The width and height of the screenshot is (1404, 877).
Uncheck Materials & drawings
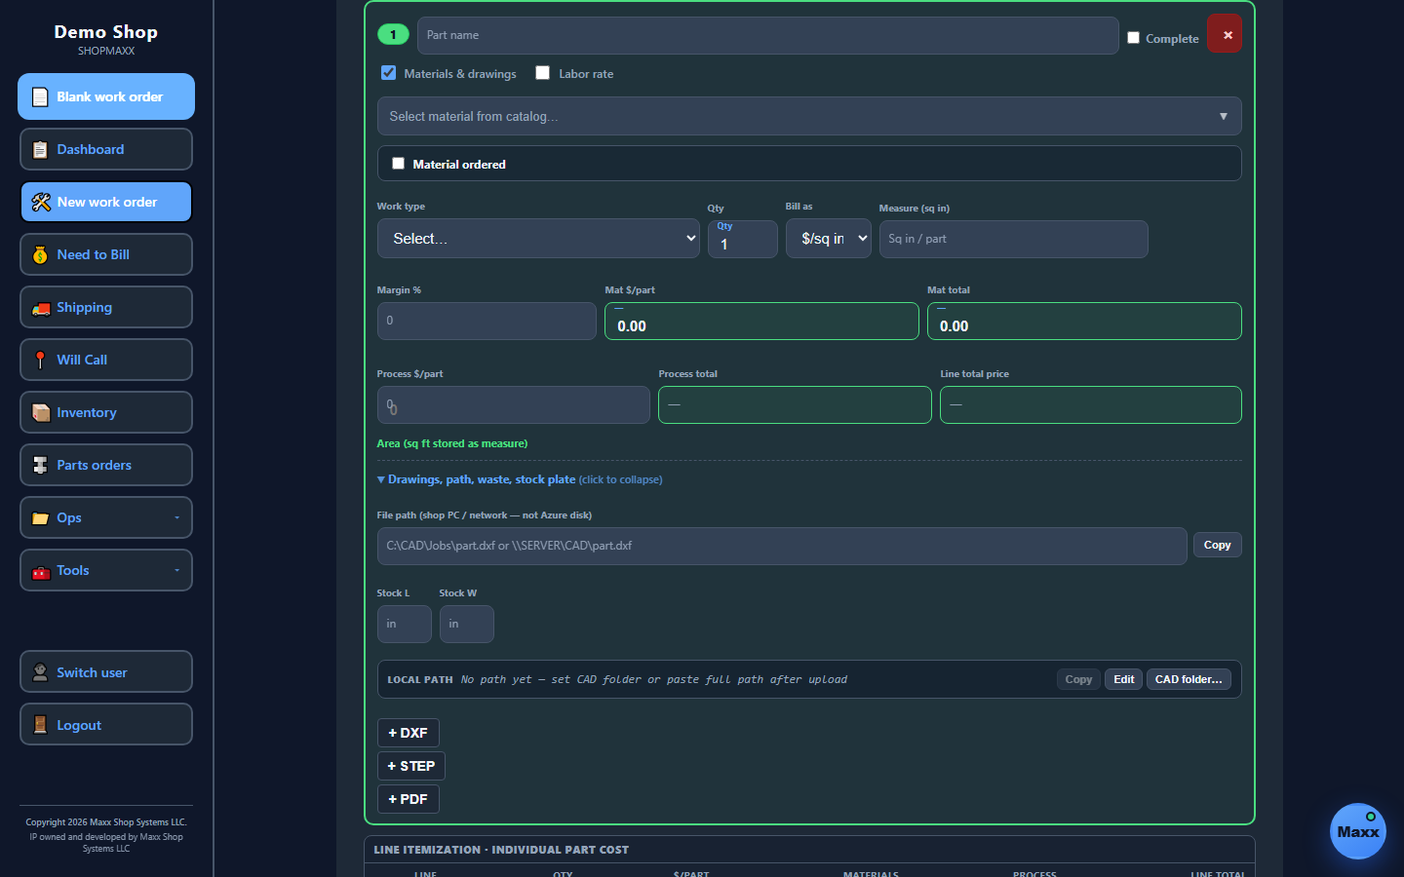pyautogui.click(x=388, y=73)
